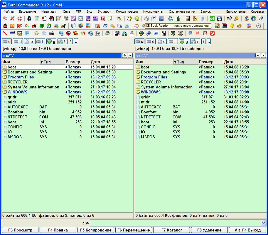
Task: Sort left panel by Размер column
Action: coord(77,62)
